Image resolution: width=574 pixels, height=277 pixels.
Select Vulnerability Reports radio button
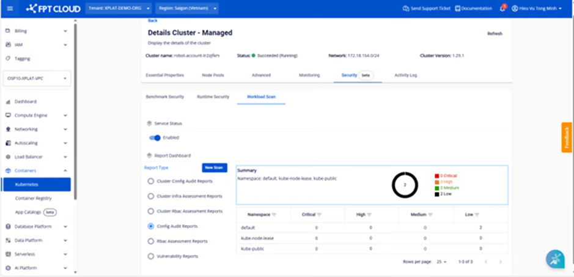pos(151,256)
